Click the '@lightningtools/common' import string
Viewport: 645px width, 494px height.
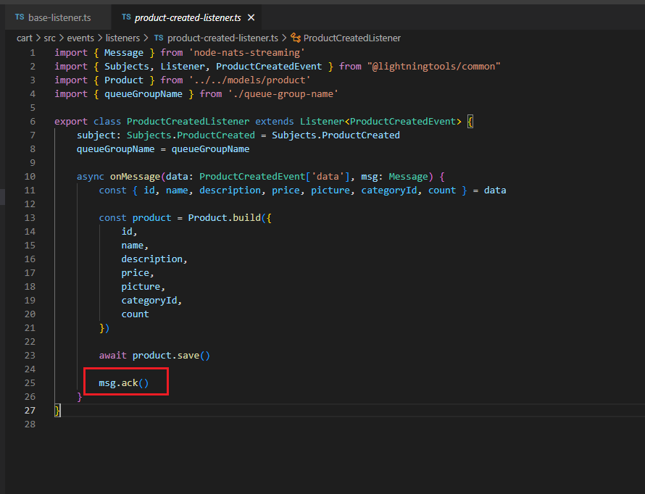click(x=433, y=66)
